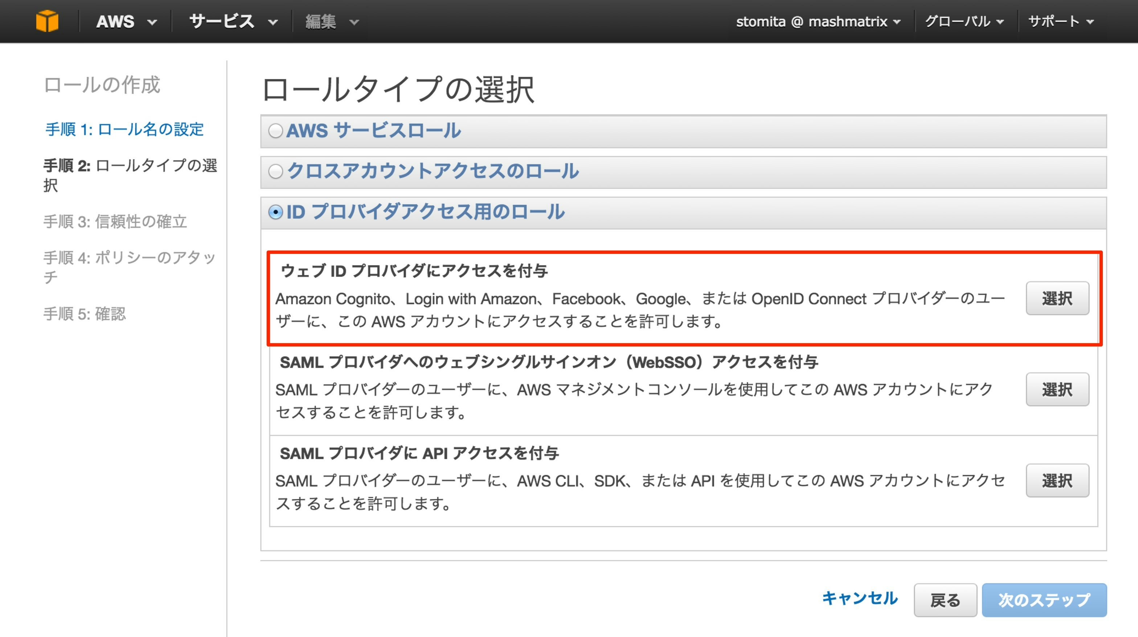Click 選択 for ウェブ ID プロバイダ access
The height and width of the screenshot is (637, 1138).
coord(1057,299)
